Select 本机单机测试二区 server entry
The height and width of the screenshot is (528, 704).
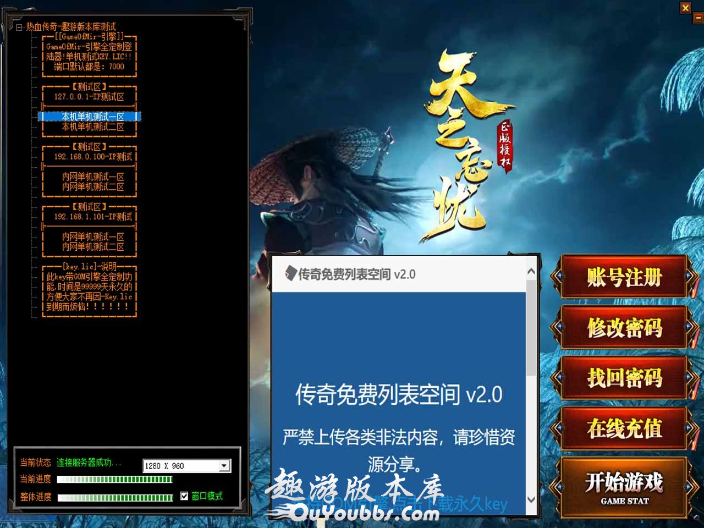90,127
